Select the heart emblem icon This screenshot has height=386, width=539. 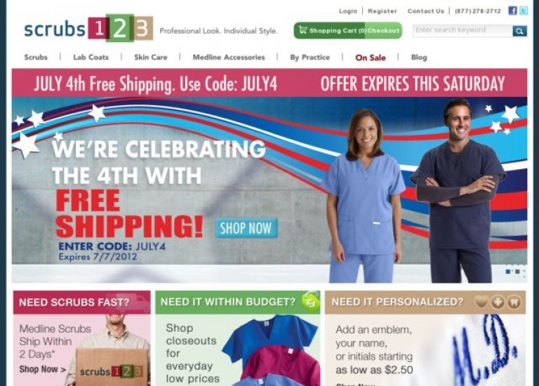click(x=481, y=302)
